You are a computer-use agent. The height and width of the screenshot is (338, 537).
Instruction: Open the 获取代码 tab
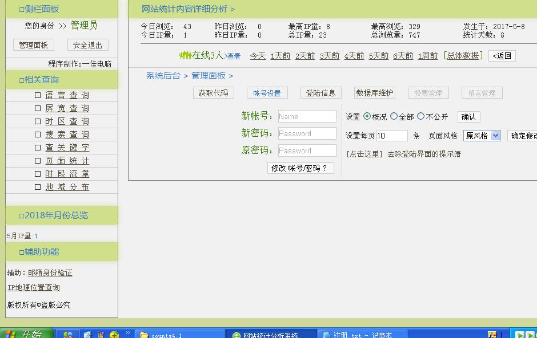pos(213,92)
